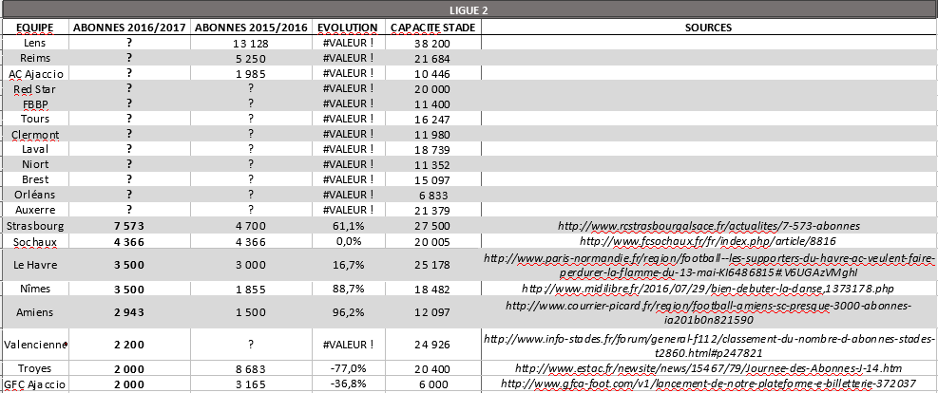The height and width of the screenshot is (393, 938).
Task: Click the SOURCES column header
Action: click(x=708, y=28)
